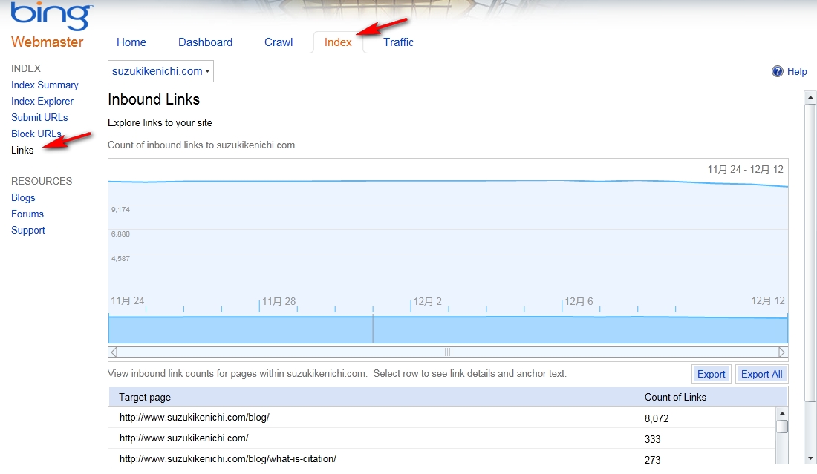Click the 12月 2 timeline label

click(x=428, y=301)
